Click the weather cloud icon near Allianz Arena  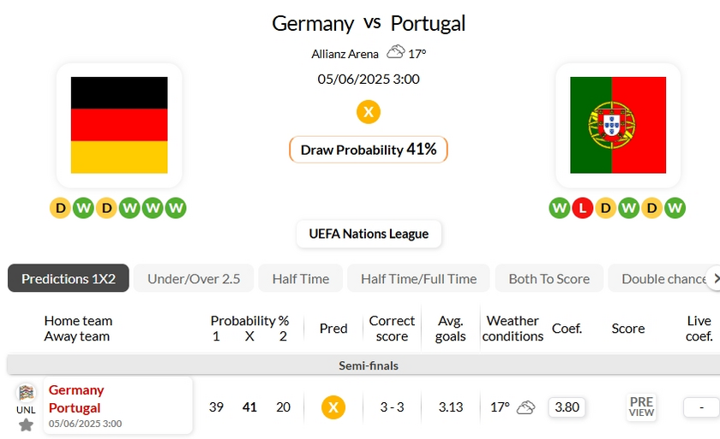pos(395,52)
